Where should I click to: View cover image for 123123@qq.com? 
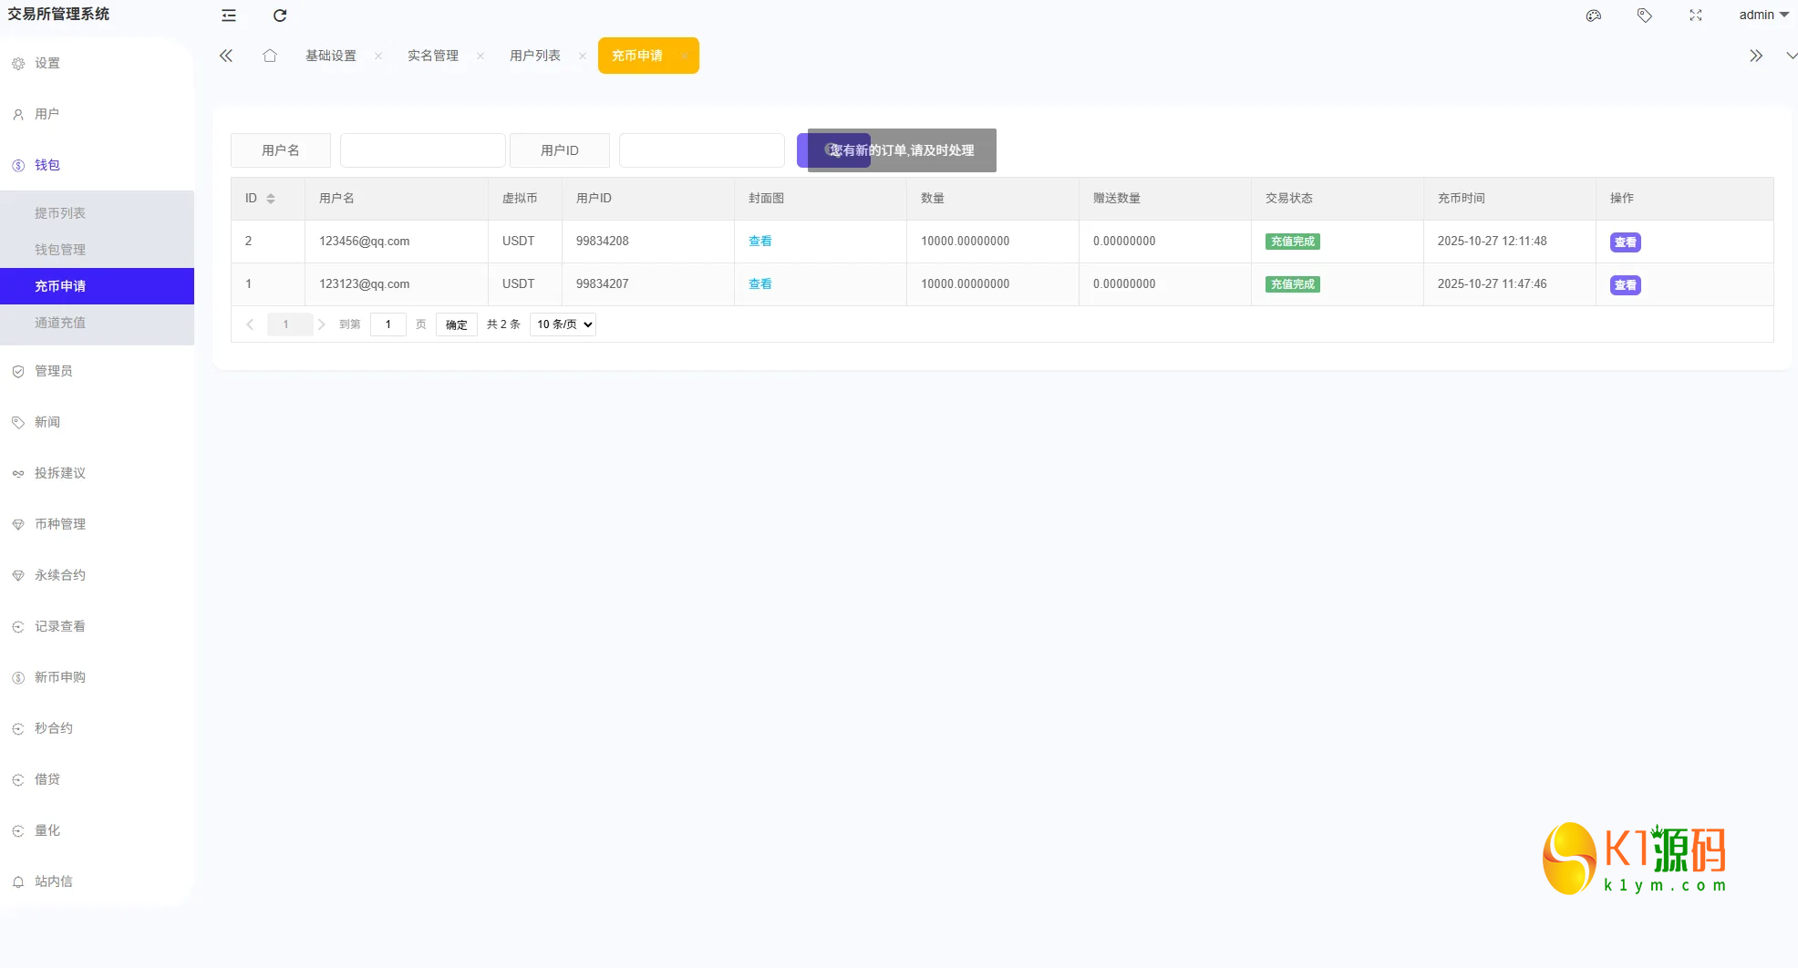tap(760, 284)
